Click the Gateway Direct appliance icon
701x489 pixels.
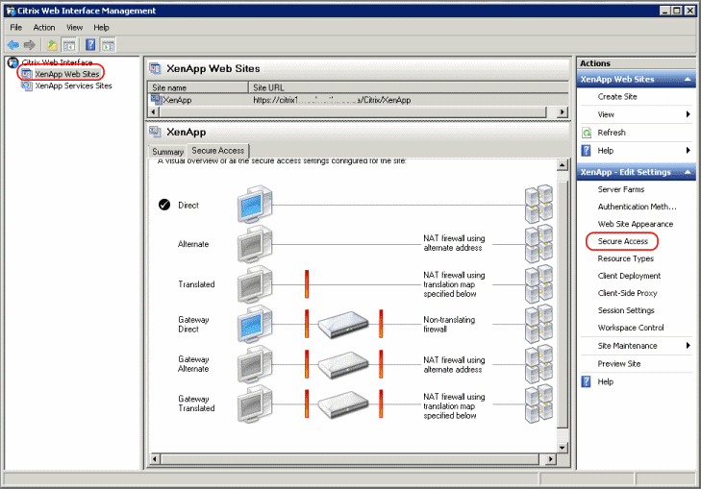click(x=343, y=325)
